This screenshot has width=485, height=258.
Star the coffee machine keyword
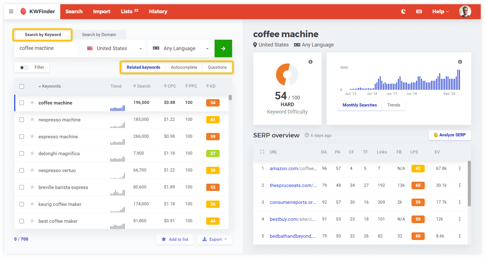(32, 103)
